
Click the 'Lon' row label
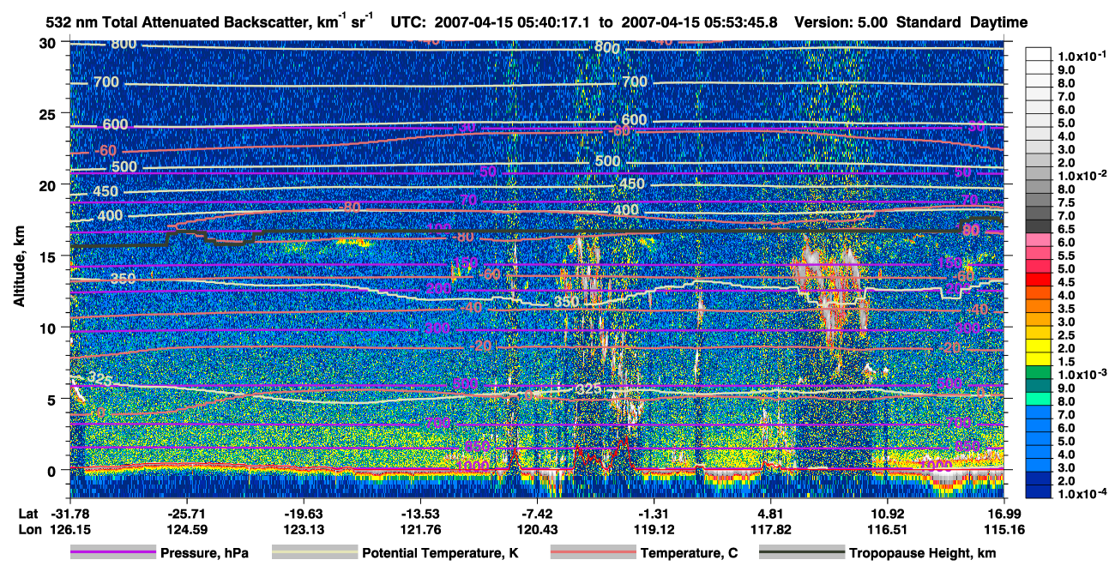point(29,529)
